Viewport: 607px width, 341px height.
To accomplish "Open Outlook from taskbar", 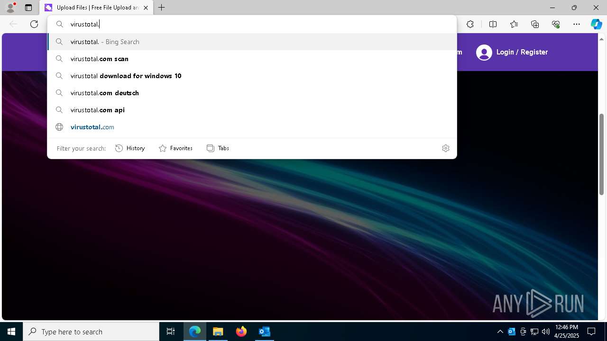I will click(x=265, y=332).
